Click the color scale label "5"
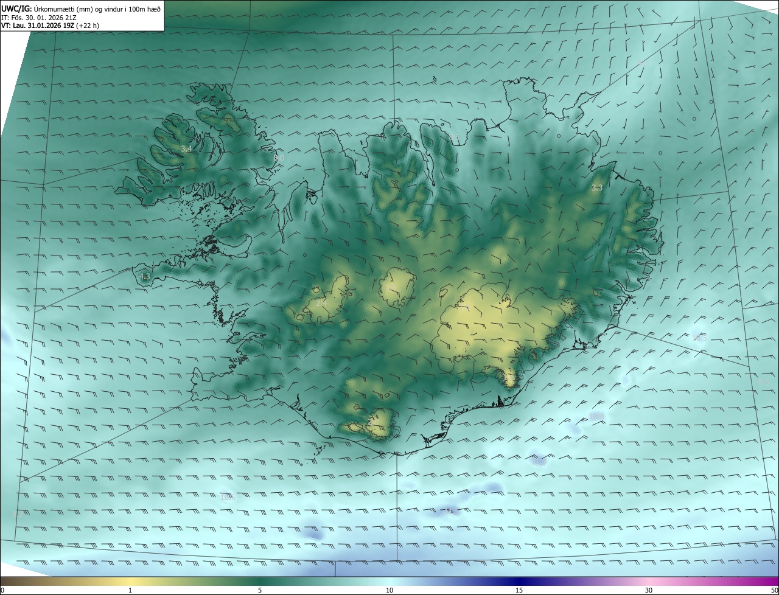Screen dimensions: 779x595 tap(260, 590)
